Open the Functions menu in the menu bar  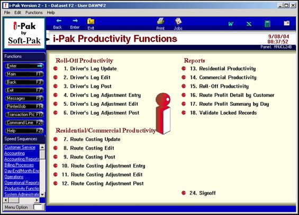click(34, 13)
